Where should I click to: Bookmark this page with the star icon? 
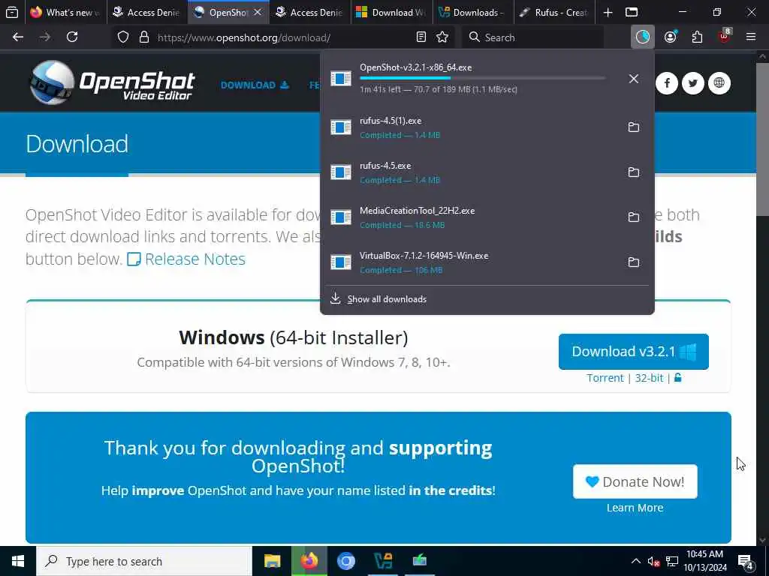[x=442, y=37]
